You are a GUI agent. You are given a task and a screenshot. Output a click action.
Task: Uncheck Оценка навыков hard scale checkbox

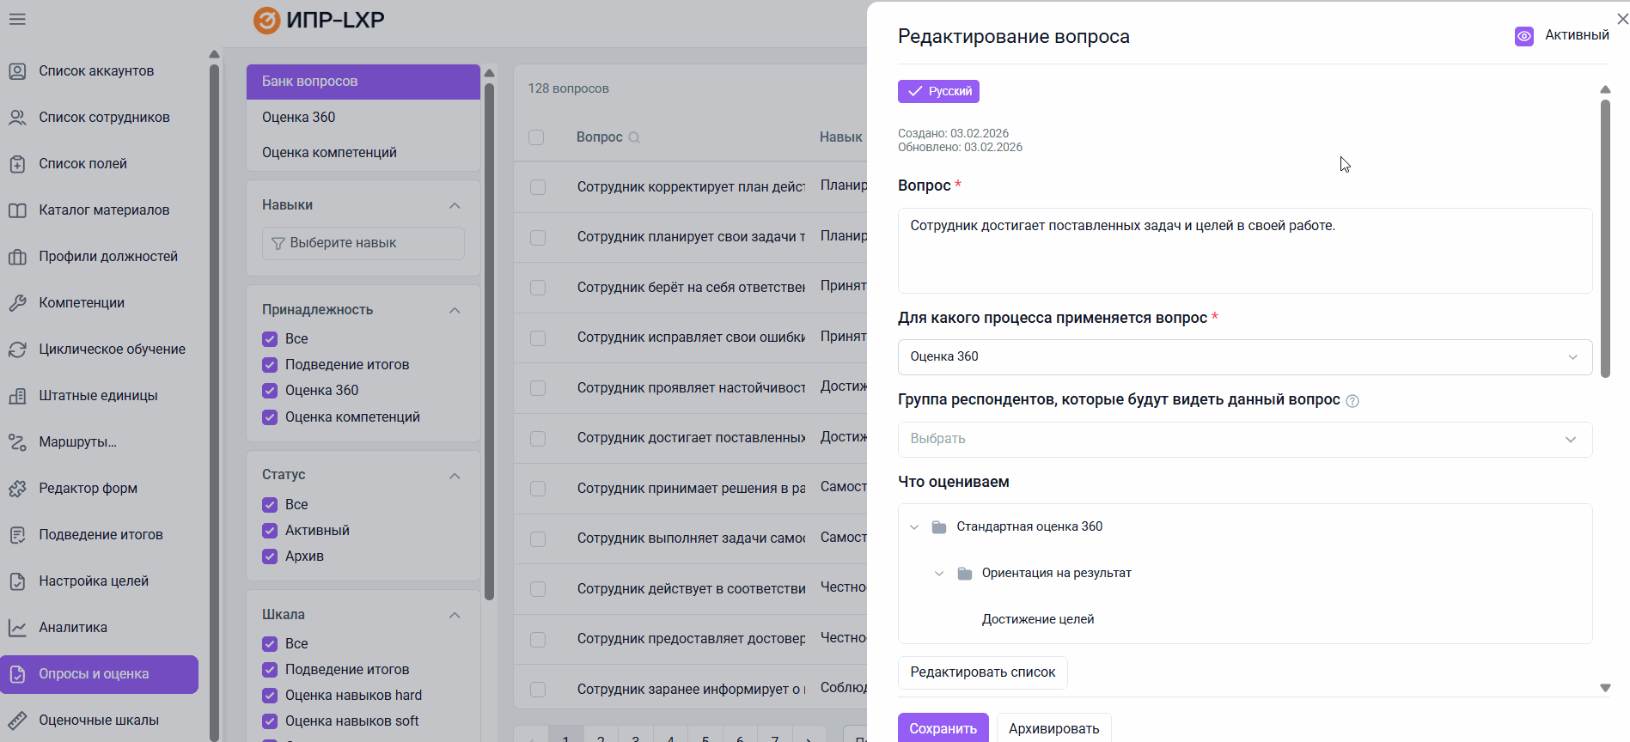[270, 696]
